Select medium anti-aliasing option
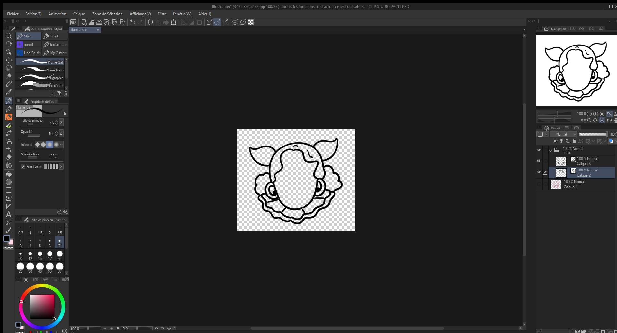This screenshot has width=617, height=333. point(50,145)
